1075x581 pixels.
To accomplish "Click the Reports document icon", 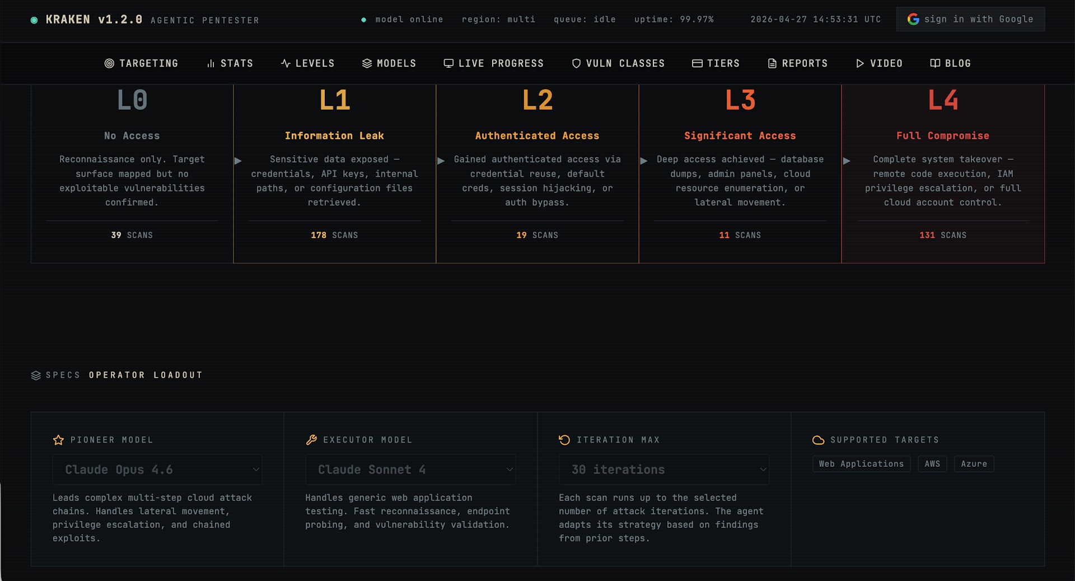I will click(x=772, y=63).
